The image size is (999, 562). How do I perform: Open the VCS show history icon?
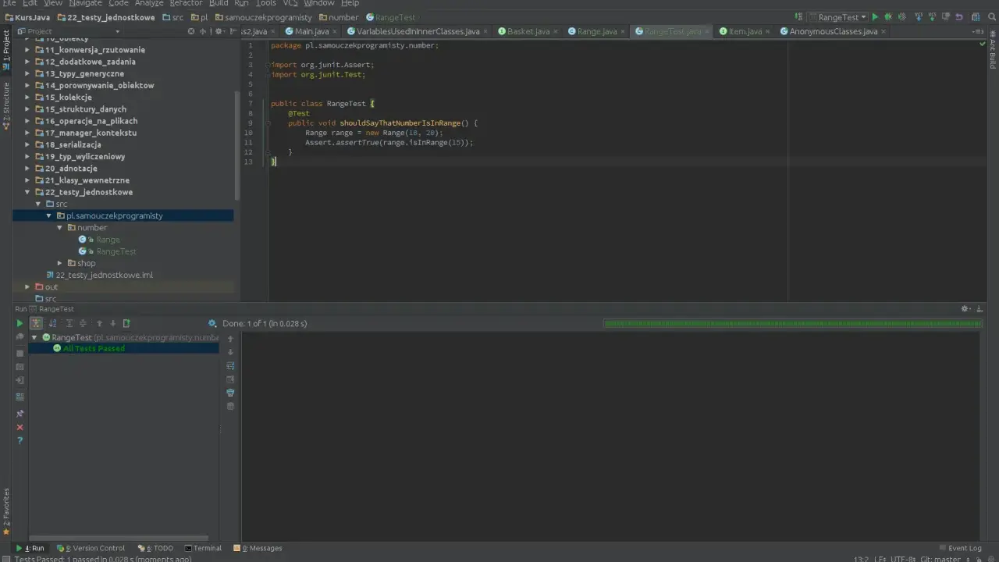[946, 17]
